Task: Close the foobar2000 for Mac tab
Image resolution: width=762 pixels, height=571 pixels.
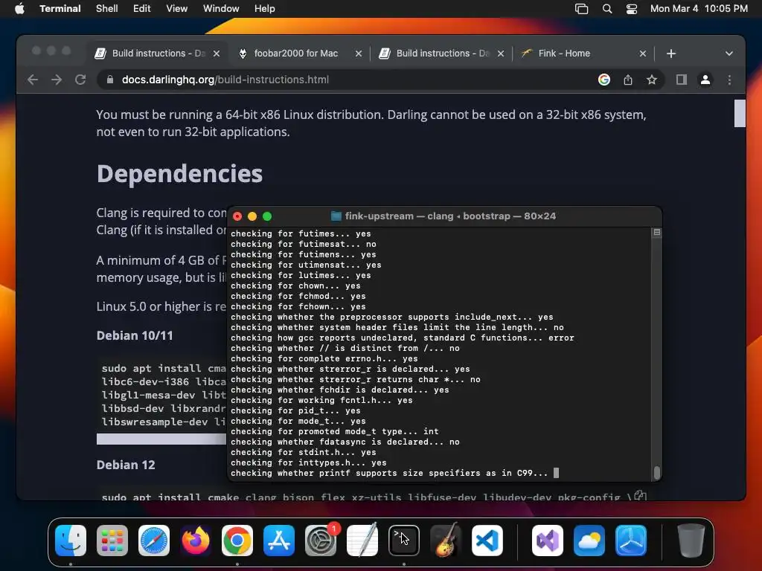Action: tap(359, 54)
